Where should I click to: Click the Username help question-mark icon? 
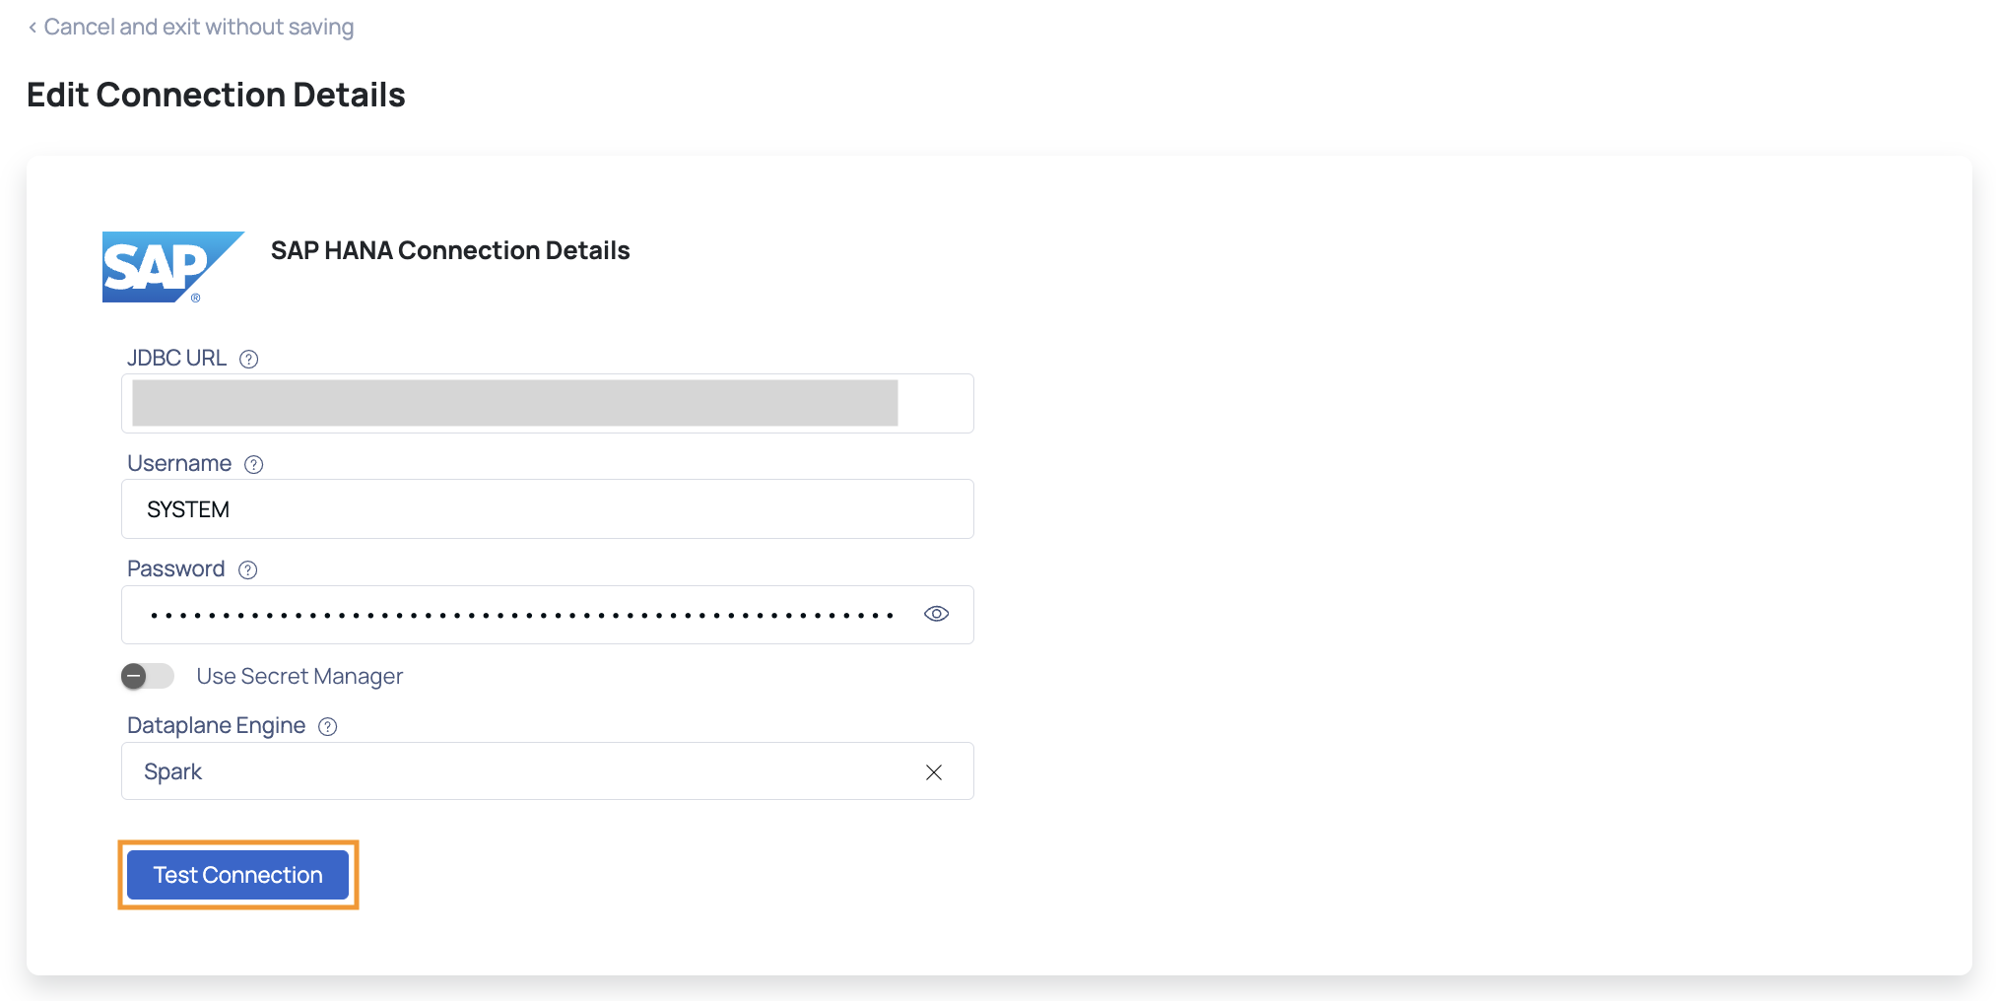tap(254, 465)
